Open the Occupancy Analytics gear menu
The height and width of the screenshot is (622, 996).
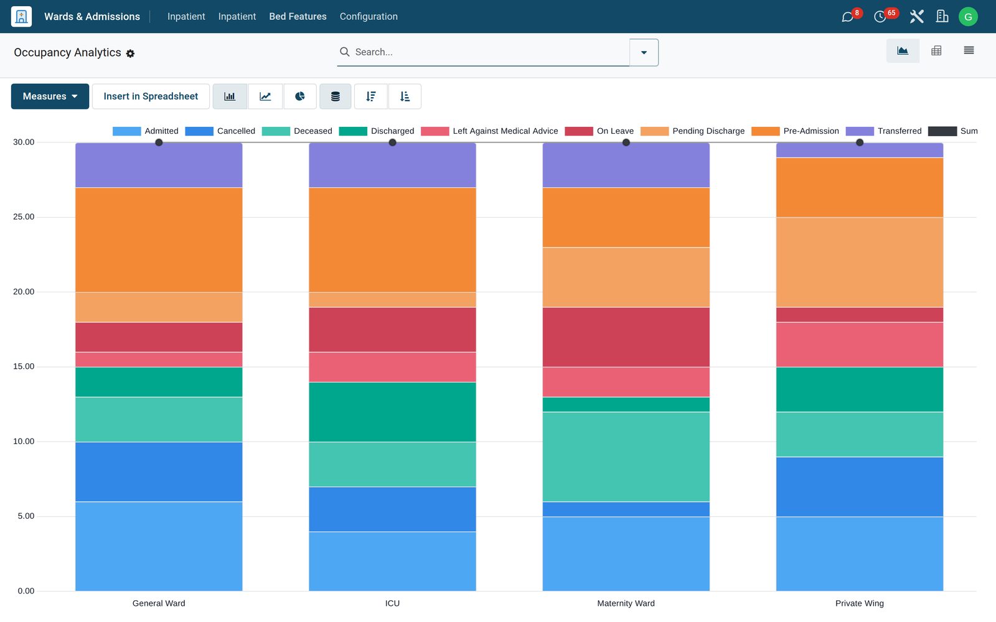(130, 53)
